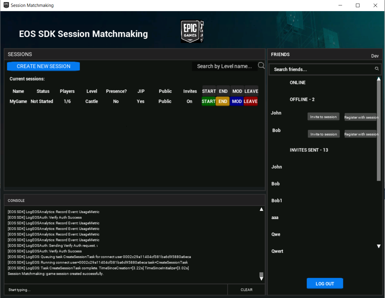Screen dimensions: 385x298
Task: Collapse the OFFLINE friends section
Action: tap(302, 99)
